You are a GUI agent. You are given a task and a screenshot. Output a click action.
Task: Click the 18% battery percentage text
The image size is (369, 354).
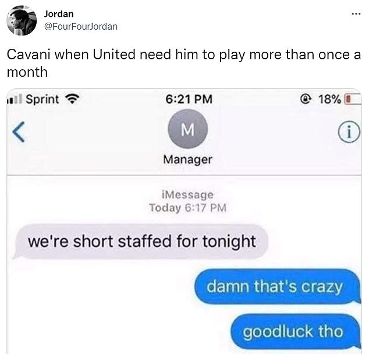(x=329, y=99)
